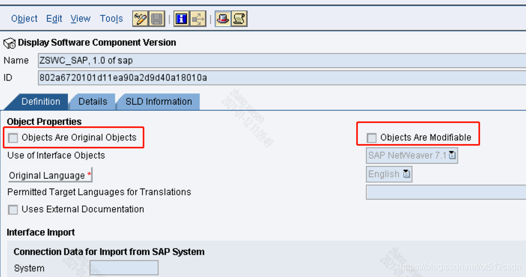The height and width of the screenshot is (277, 526).
Task: Click the red hat toolbar icon
Action: click(x=223, y=19)
